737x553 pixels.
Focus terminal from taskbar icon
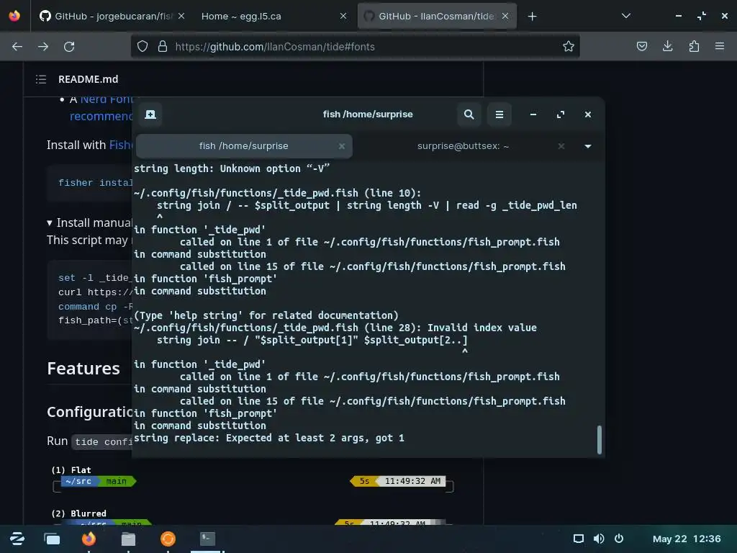pyautogui.click(x=207, y=539)
